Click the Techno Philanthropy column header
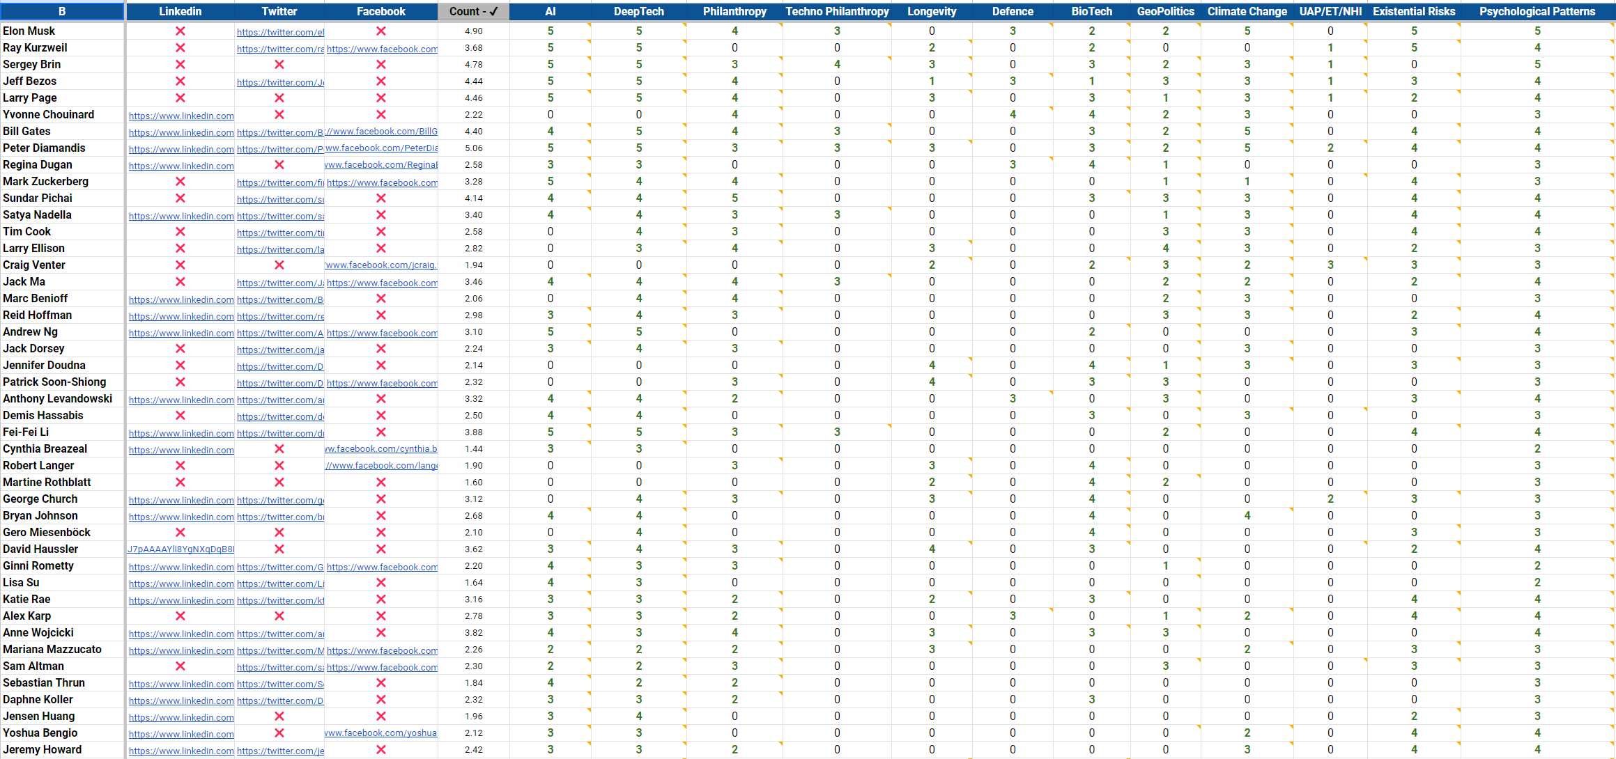The width and height of the screenshot is (1616, 759). click(837, 12)
